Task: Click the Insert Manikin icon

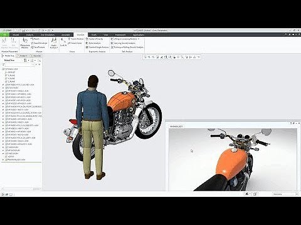Action: 4,43
